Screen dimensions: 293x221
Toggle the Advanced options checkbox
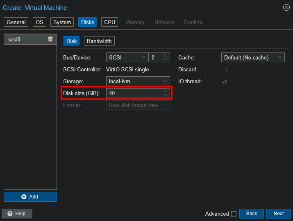click(234, 214)
